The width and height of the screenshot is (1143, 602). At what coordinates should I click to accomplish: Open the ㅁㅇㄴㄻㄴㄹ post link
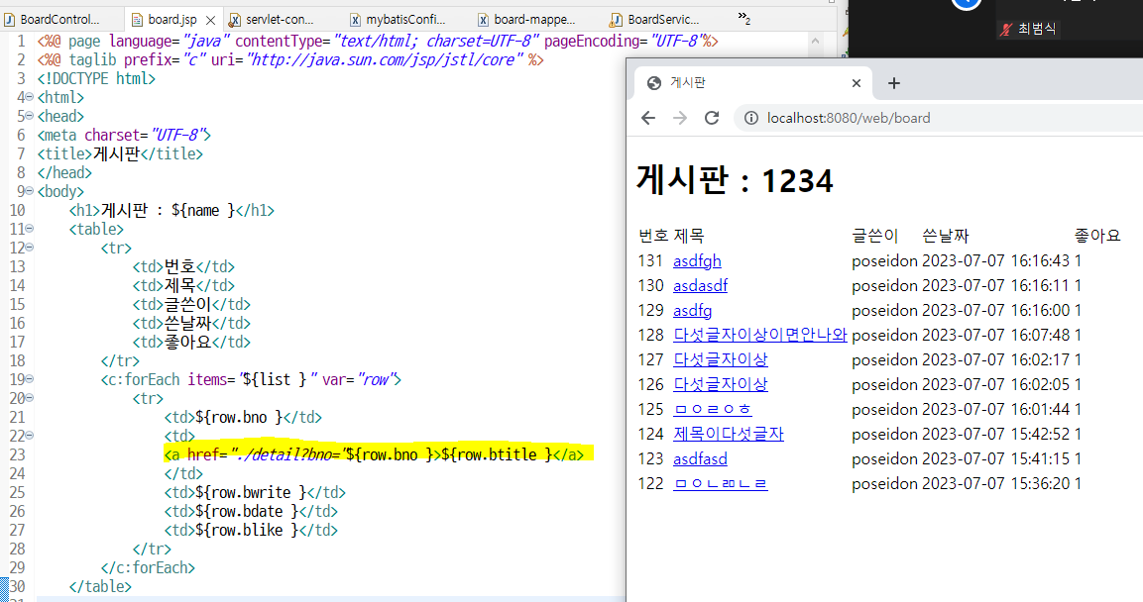[x=721, y=483]
